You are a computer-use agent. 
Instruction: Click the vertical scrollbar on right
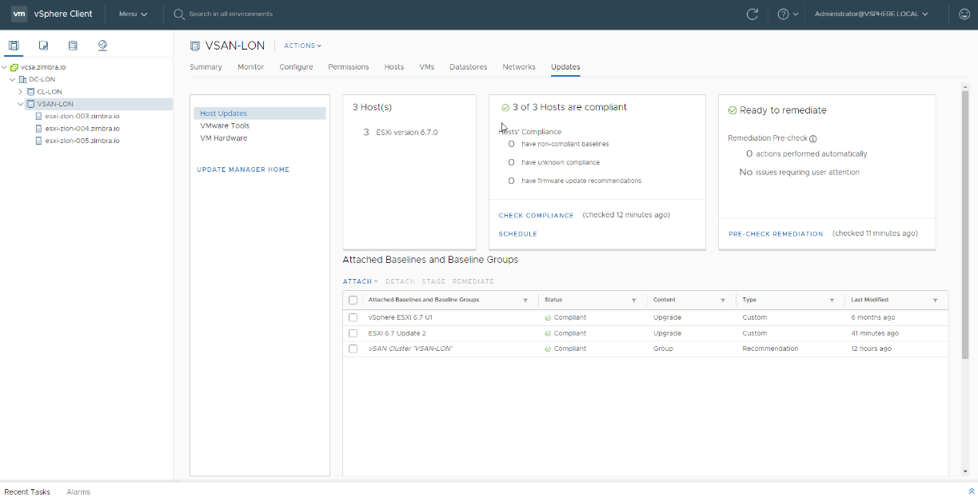[965, 224]
